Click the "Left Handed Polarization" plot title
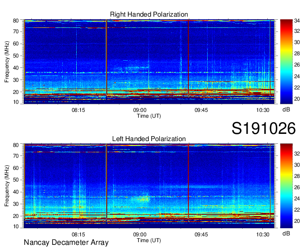Image resolution: width=305 pixels, height=248 pixels. 149,139
